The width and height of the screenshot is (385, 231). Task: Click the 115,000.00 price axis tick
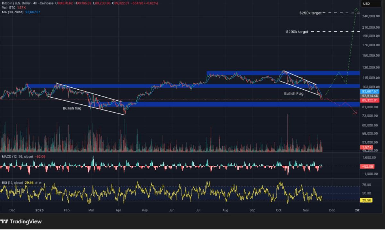coord(371,77)
